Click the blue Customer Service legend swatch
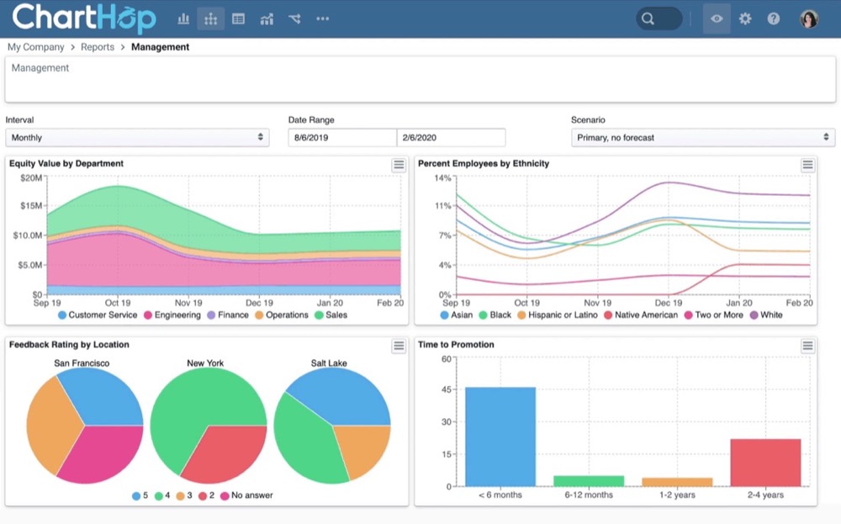The width and height of the screenshot is (841, 524). click(62, 315)
